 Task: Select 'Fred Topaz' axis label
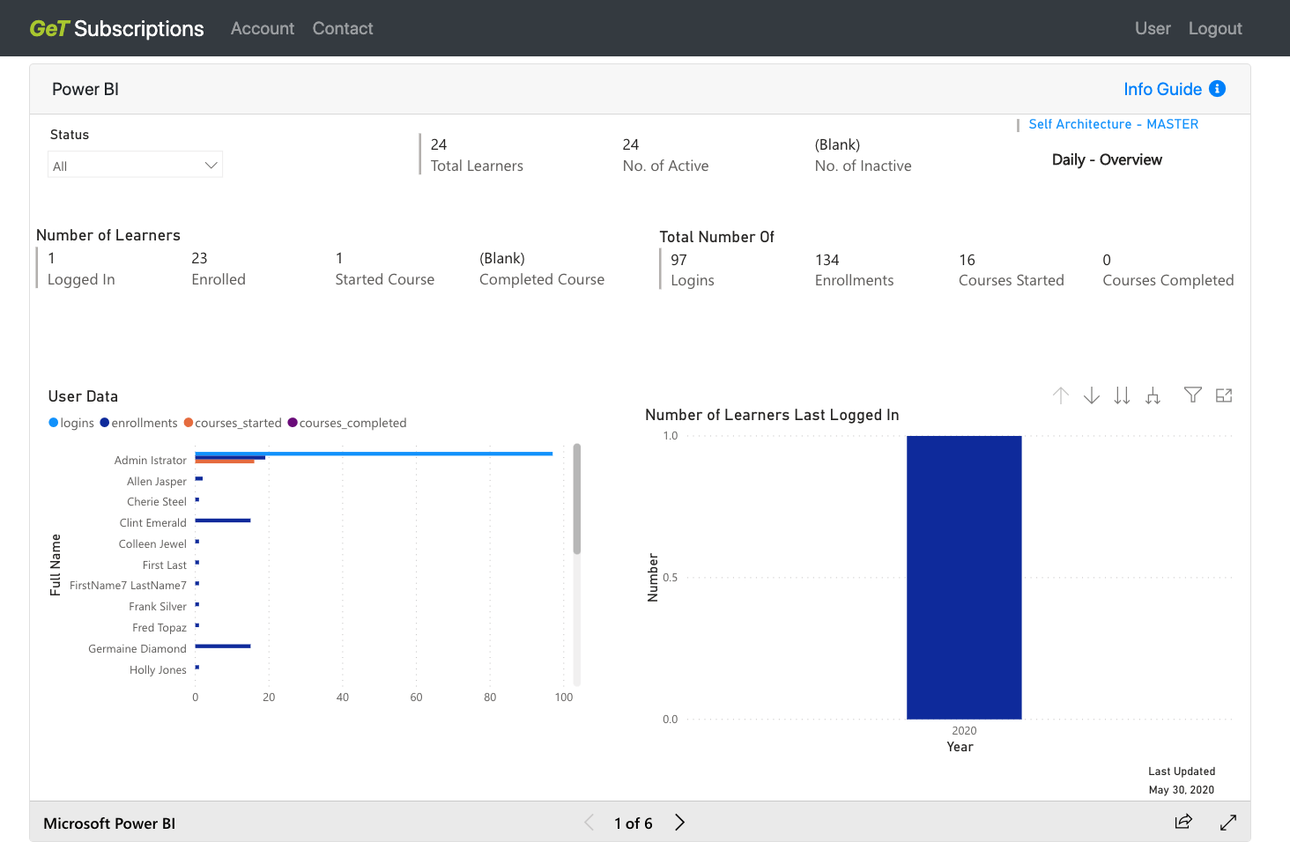point(159,628)
